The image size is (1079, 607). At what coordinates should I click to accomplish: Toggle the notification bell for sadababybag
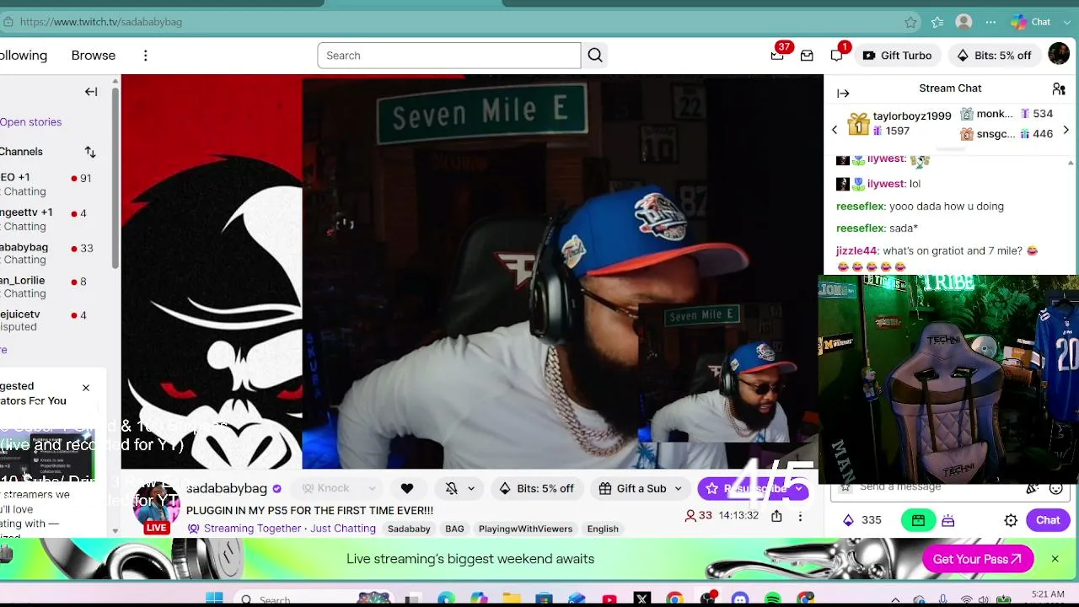point(452,488)
